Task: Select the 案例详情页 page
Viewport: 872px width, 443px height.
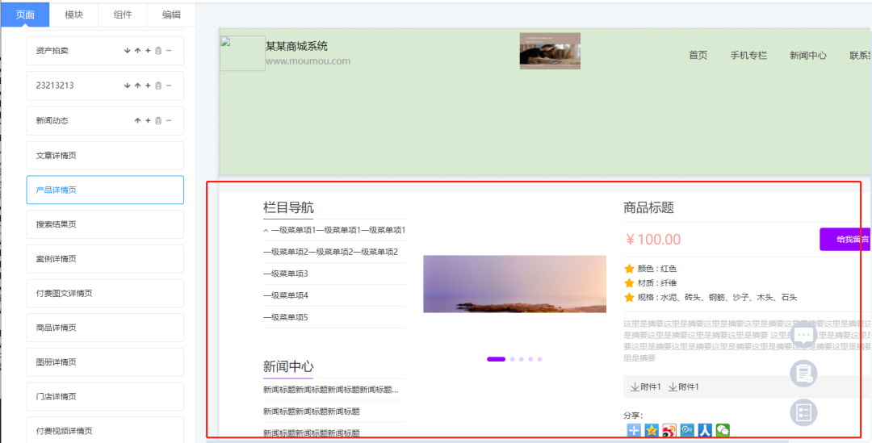Action: [x=105, y=259]
